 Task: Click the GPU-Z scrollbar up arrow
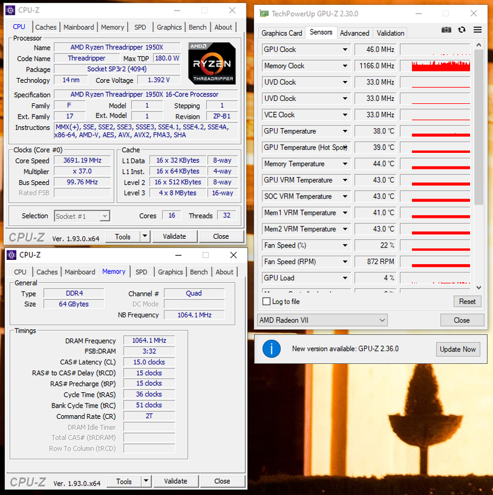(x=479, y=45)
